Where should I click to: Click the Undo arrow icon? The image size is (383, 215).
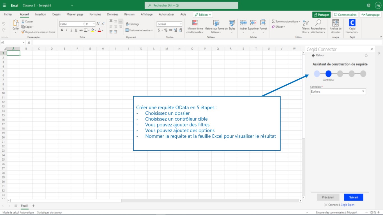(x=4, y=24)
